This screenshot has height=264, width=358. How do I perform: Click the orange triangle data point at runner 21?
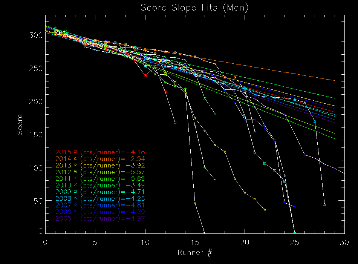255,132
